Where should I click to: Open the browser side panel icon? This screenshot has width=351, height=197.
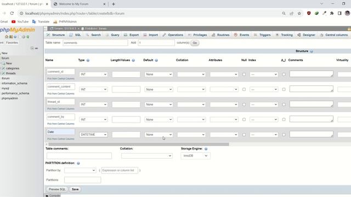tap(339, 13)
